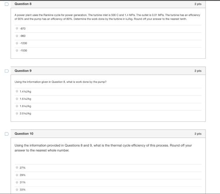Select 29% thermal efficiency answer
Viewport: 220px width, 194px height.
click(17, 175)
